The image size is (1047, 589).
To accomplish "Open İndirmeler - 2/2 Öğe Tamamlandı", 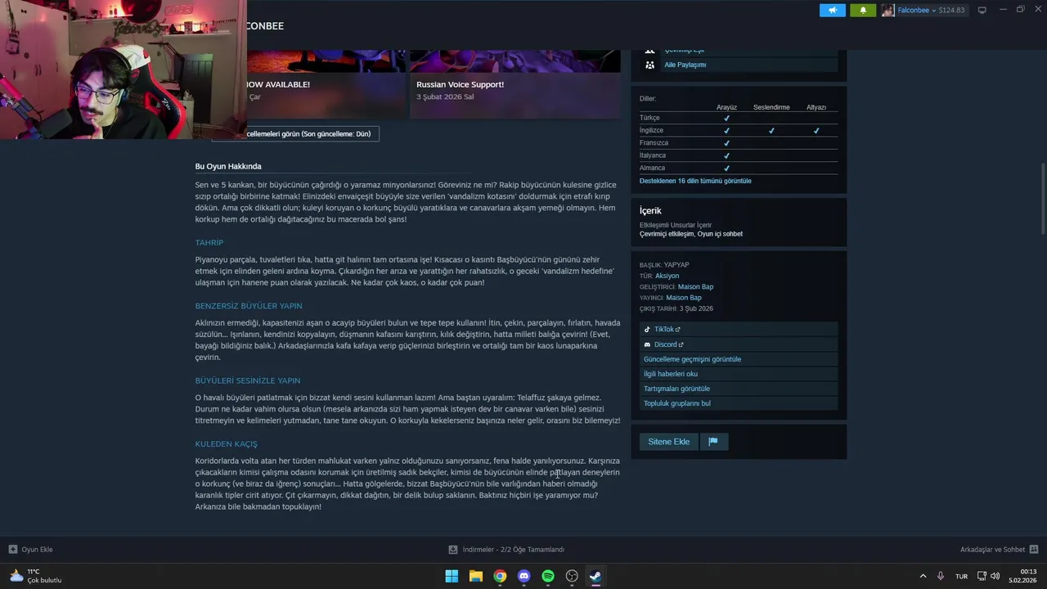I will coord(513,550).
